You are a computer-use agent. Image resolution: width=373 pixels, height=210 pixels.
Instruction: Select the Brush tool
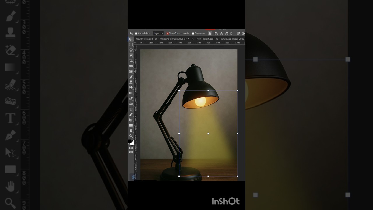point(131,77)
